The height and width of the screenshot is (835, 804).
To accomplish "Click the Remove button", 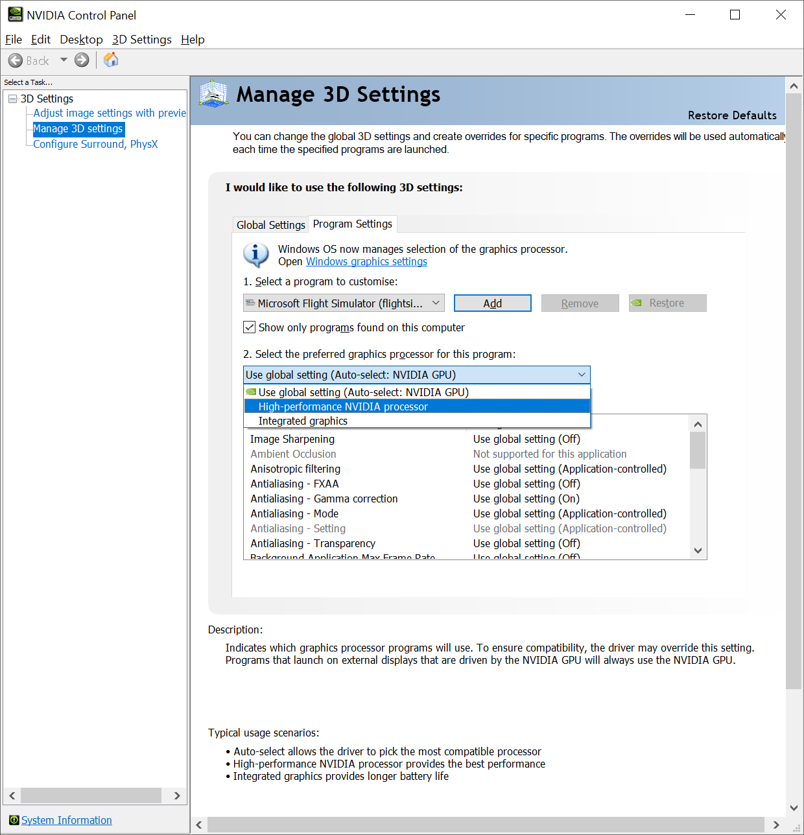I will [x=580, y=303].
